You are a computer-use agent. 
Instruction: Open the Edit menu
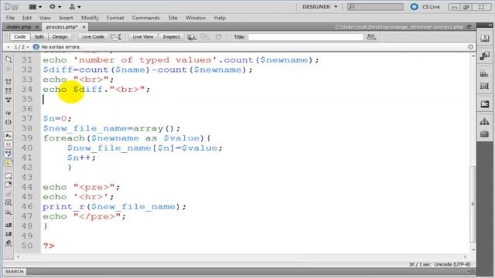pos(27,18)
